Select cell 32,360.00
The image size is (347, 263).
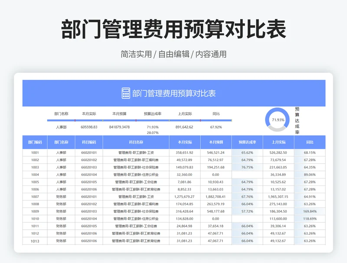click(185, 175)
